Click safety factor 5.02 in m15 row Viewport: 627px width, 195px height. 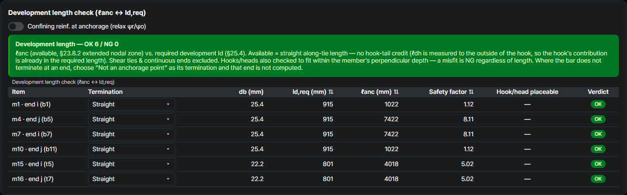[x=467, y=164]
